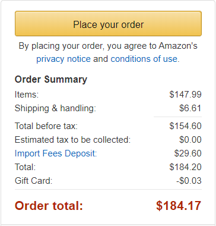Select the $29.60 import fees amount
The width and height of the screenshot is (216, 226).
188,153
